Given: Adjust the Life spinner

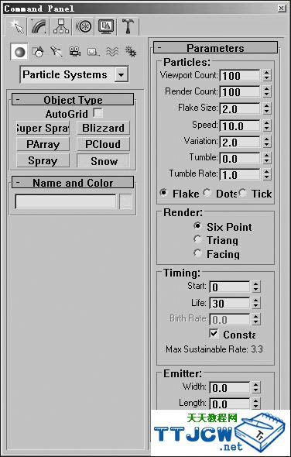Looking at the screenshot, I should point(255,304).
